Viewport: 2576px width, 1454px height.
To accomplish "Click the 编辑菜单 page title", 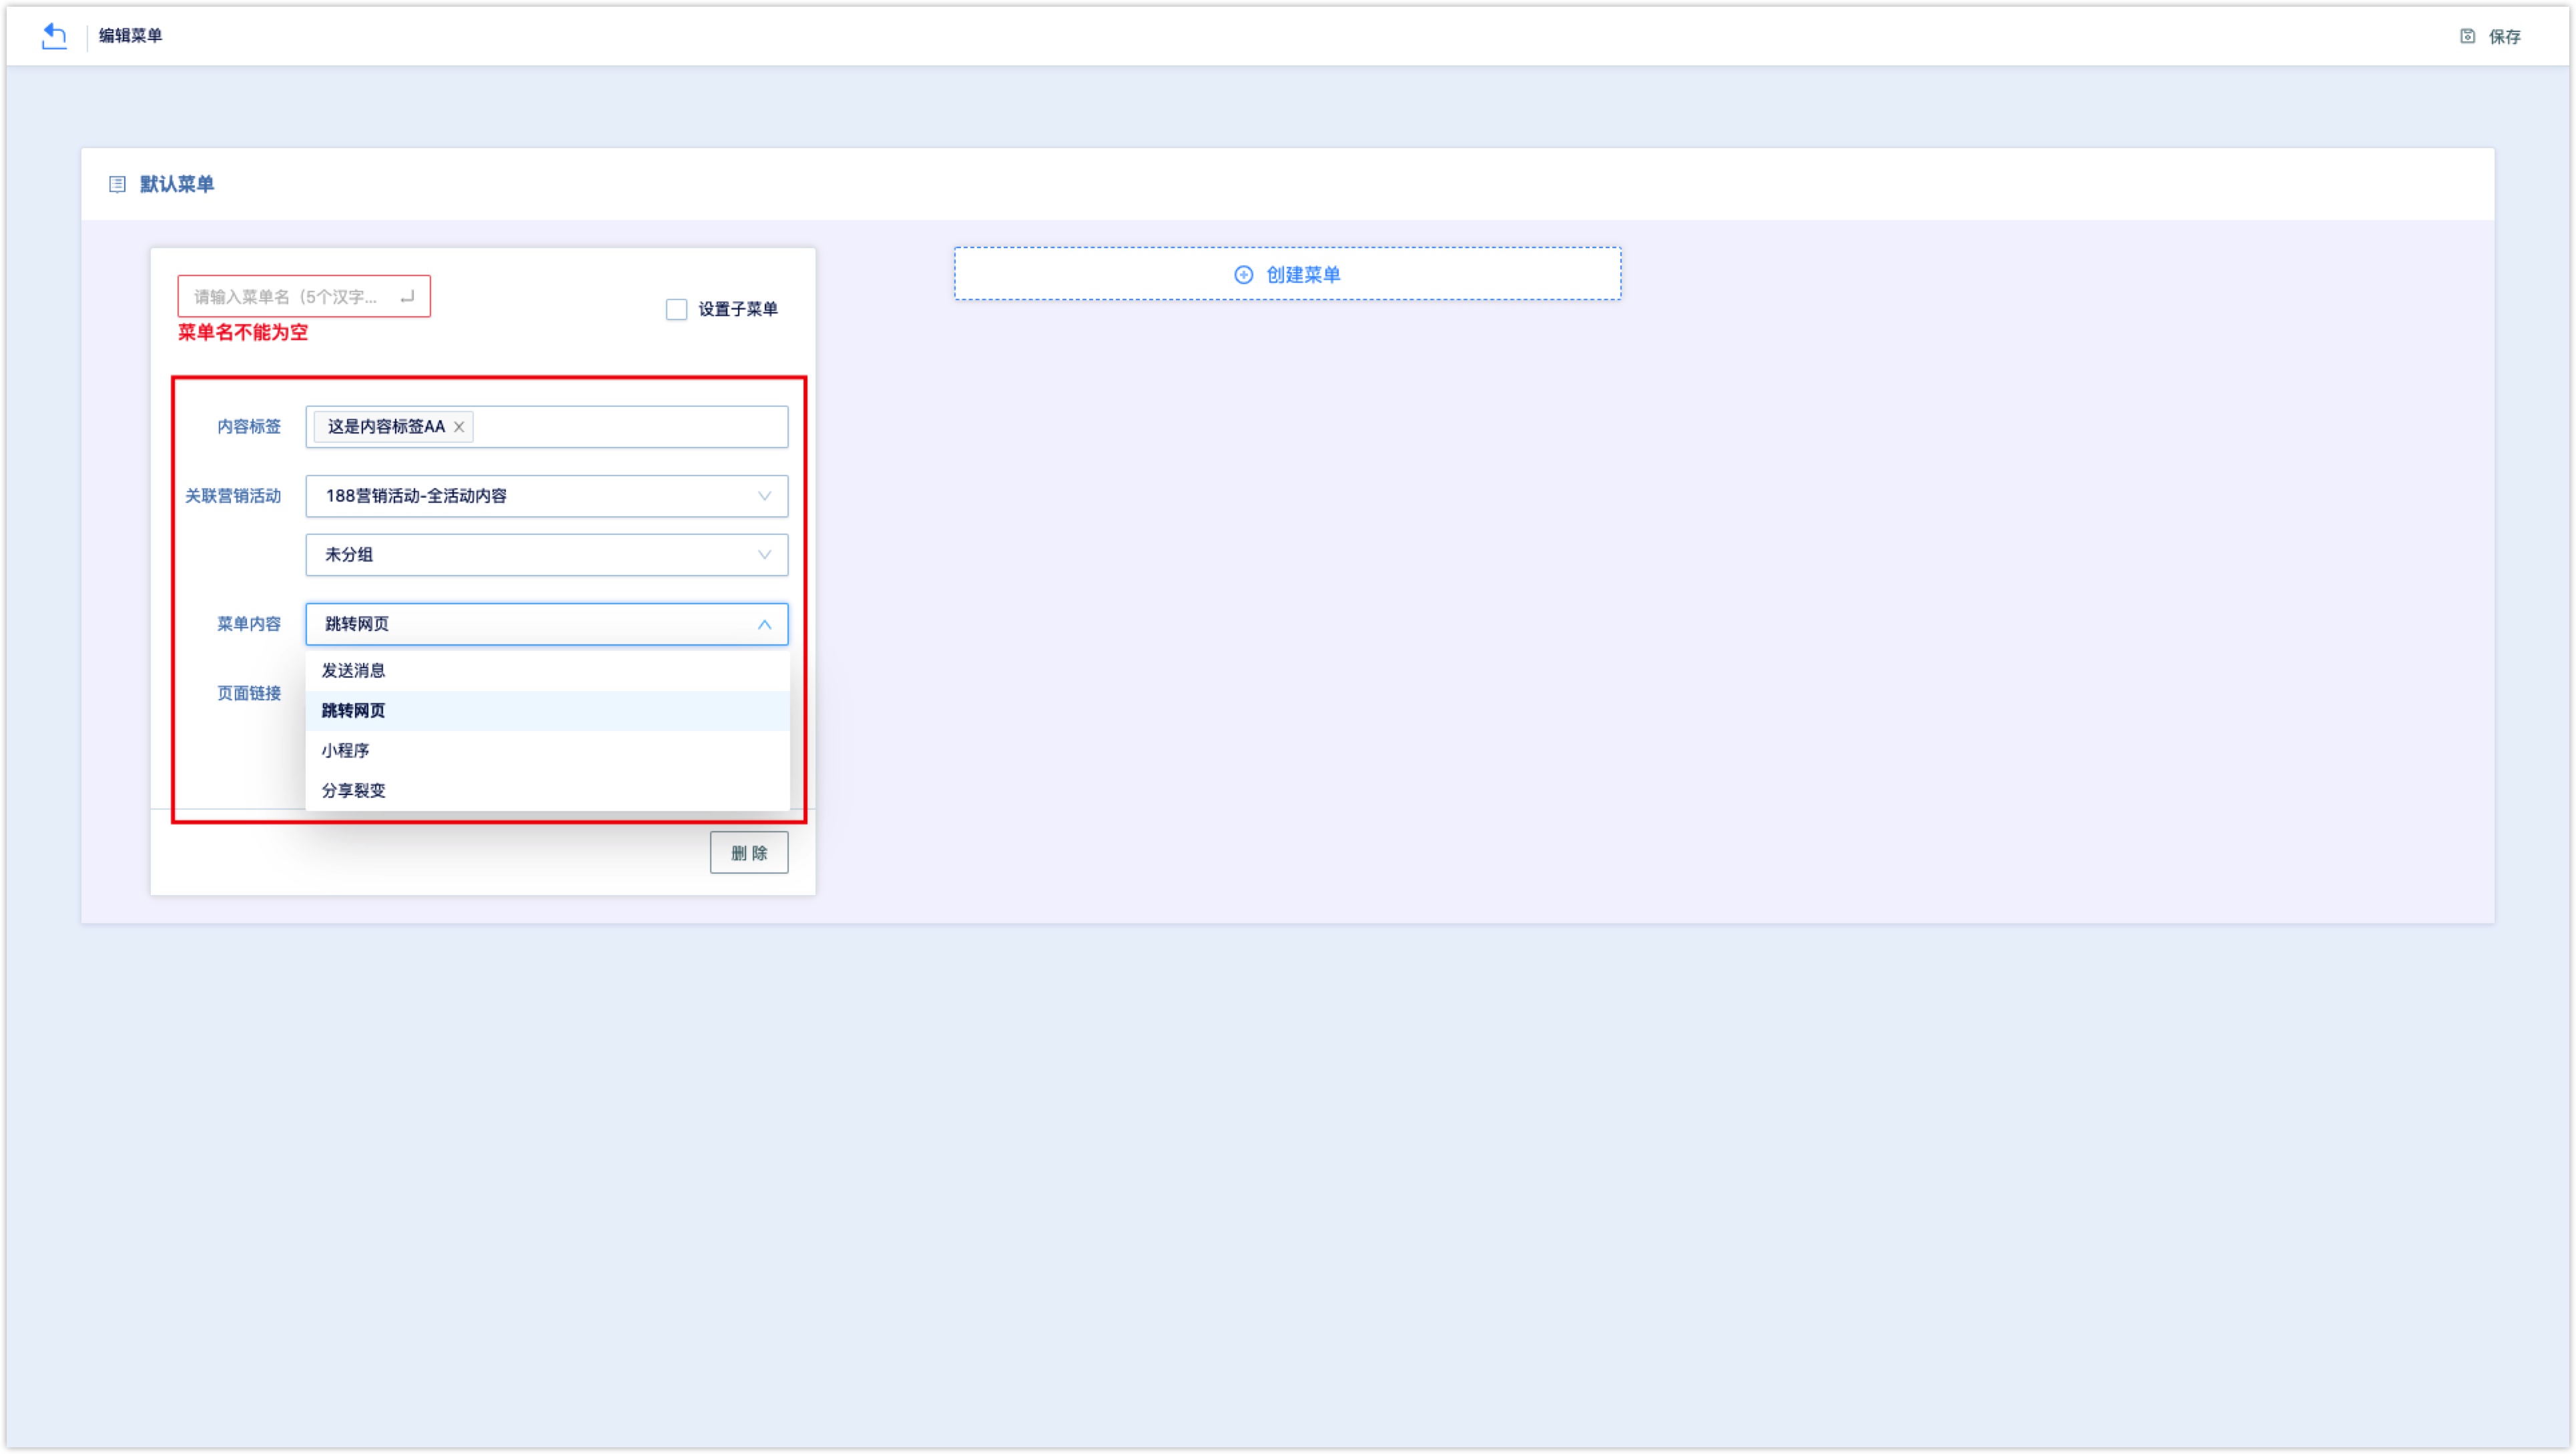I will (x=130, y=36).
